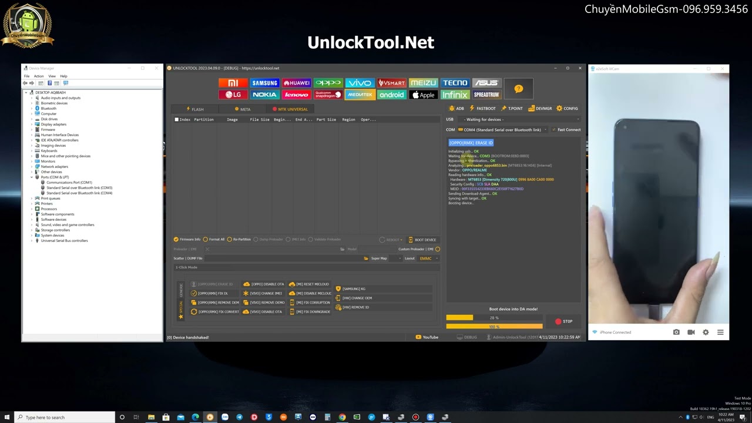Toggle the Dump Preloader option
Viewport: 752px width, 423px height.
pos(268,240)
